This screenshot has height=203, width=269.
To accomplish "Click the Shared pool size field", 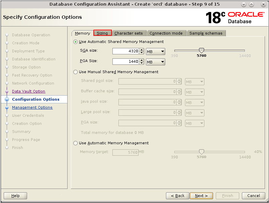I will pyautogui.click(x=148, y=82).
